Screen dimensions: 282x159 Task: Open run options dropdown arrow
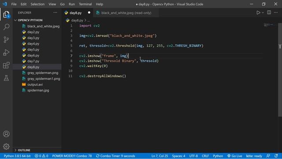(263, 13)
